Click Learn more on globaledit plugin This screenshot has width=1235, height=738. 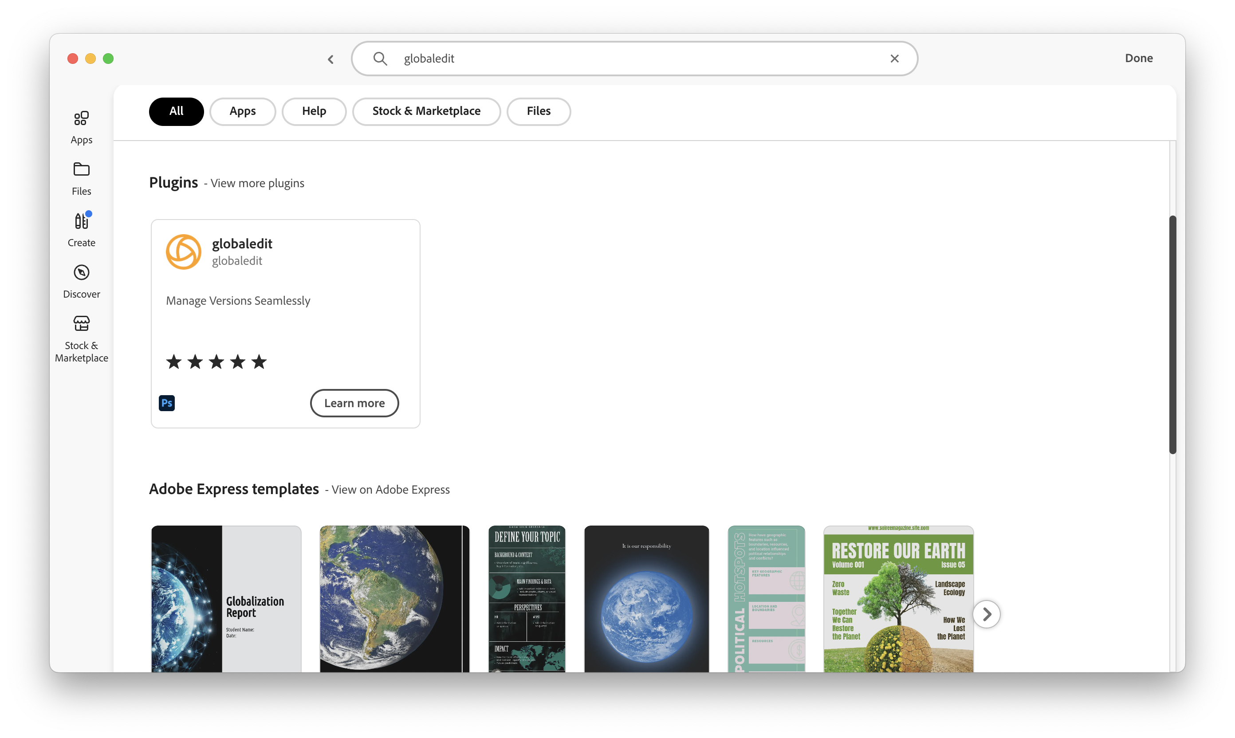pos(354,403)
